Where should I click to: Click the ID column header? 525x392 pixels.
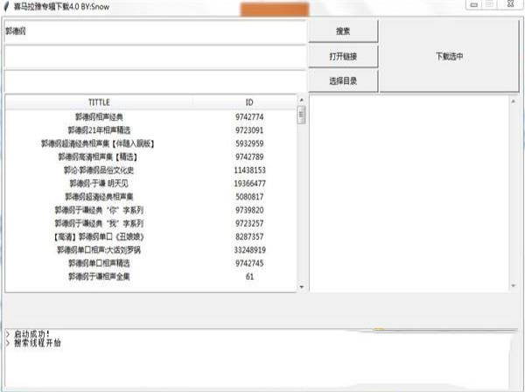248,102
